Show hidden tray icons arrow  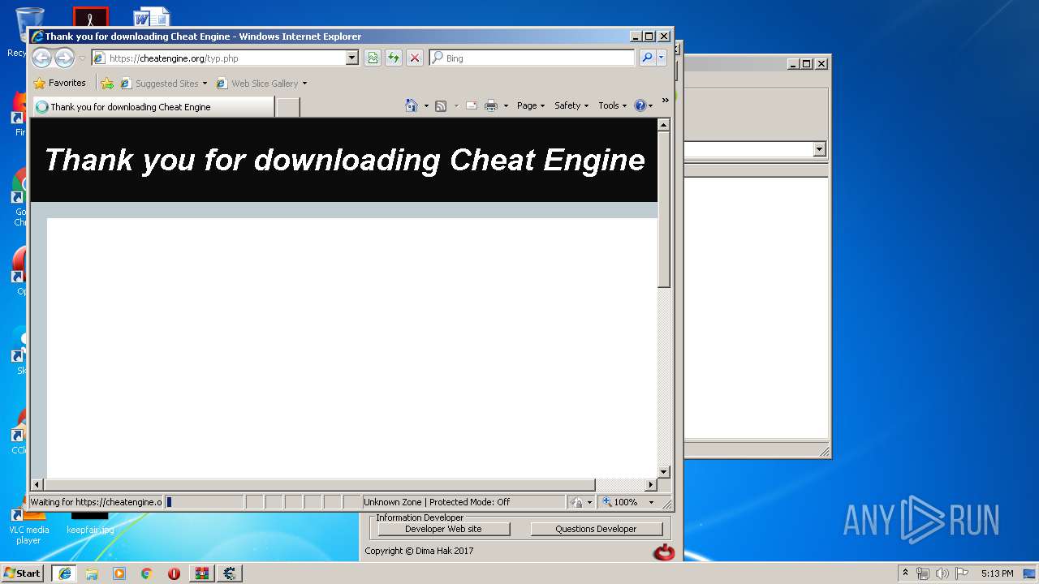click(905, 573)
